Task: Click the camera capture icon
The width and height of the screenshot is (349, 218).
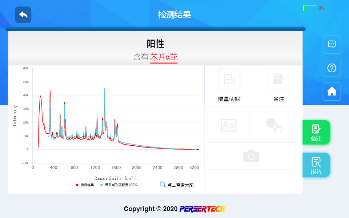Action: tap(251, 156)
